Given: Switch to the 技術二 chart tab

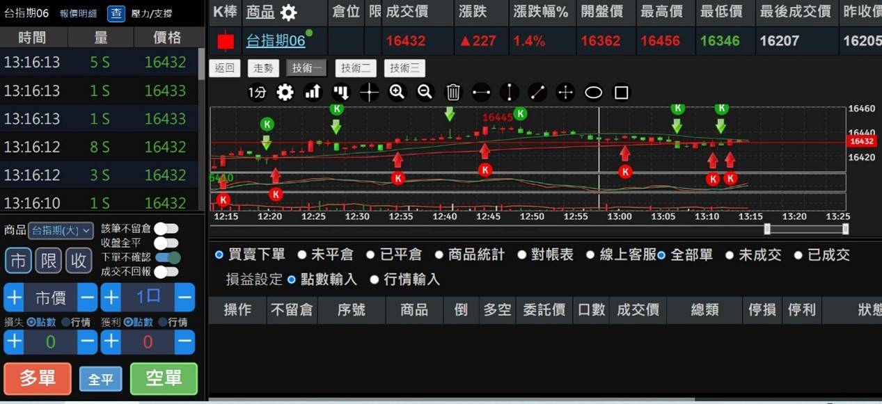Looking at the screenshot, I should pos(356,68).
